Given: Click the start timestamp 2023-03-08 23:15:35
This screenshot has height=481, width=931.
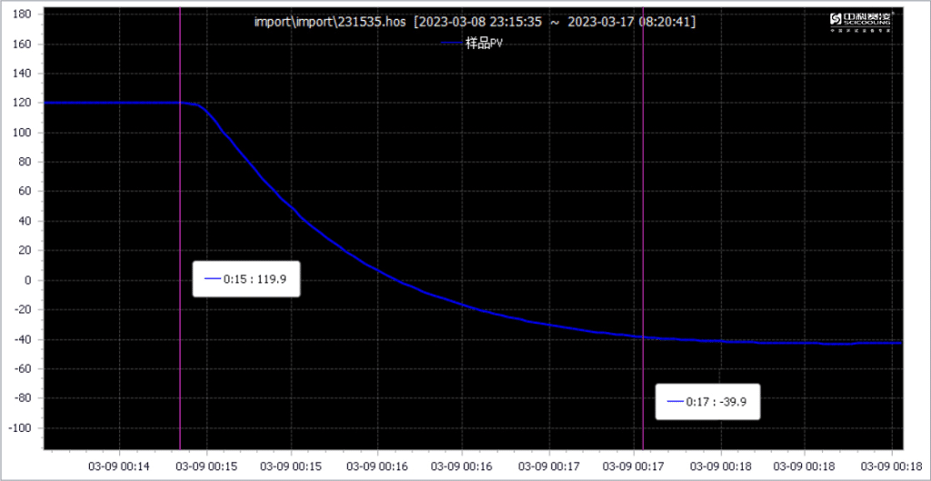Looking at the screenshot, I should click(480, 22).
